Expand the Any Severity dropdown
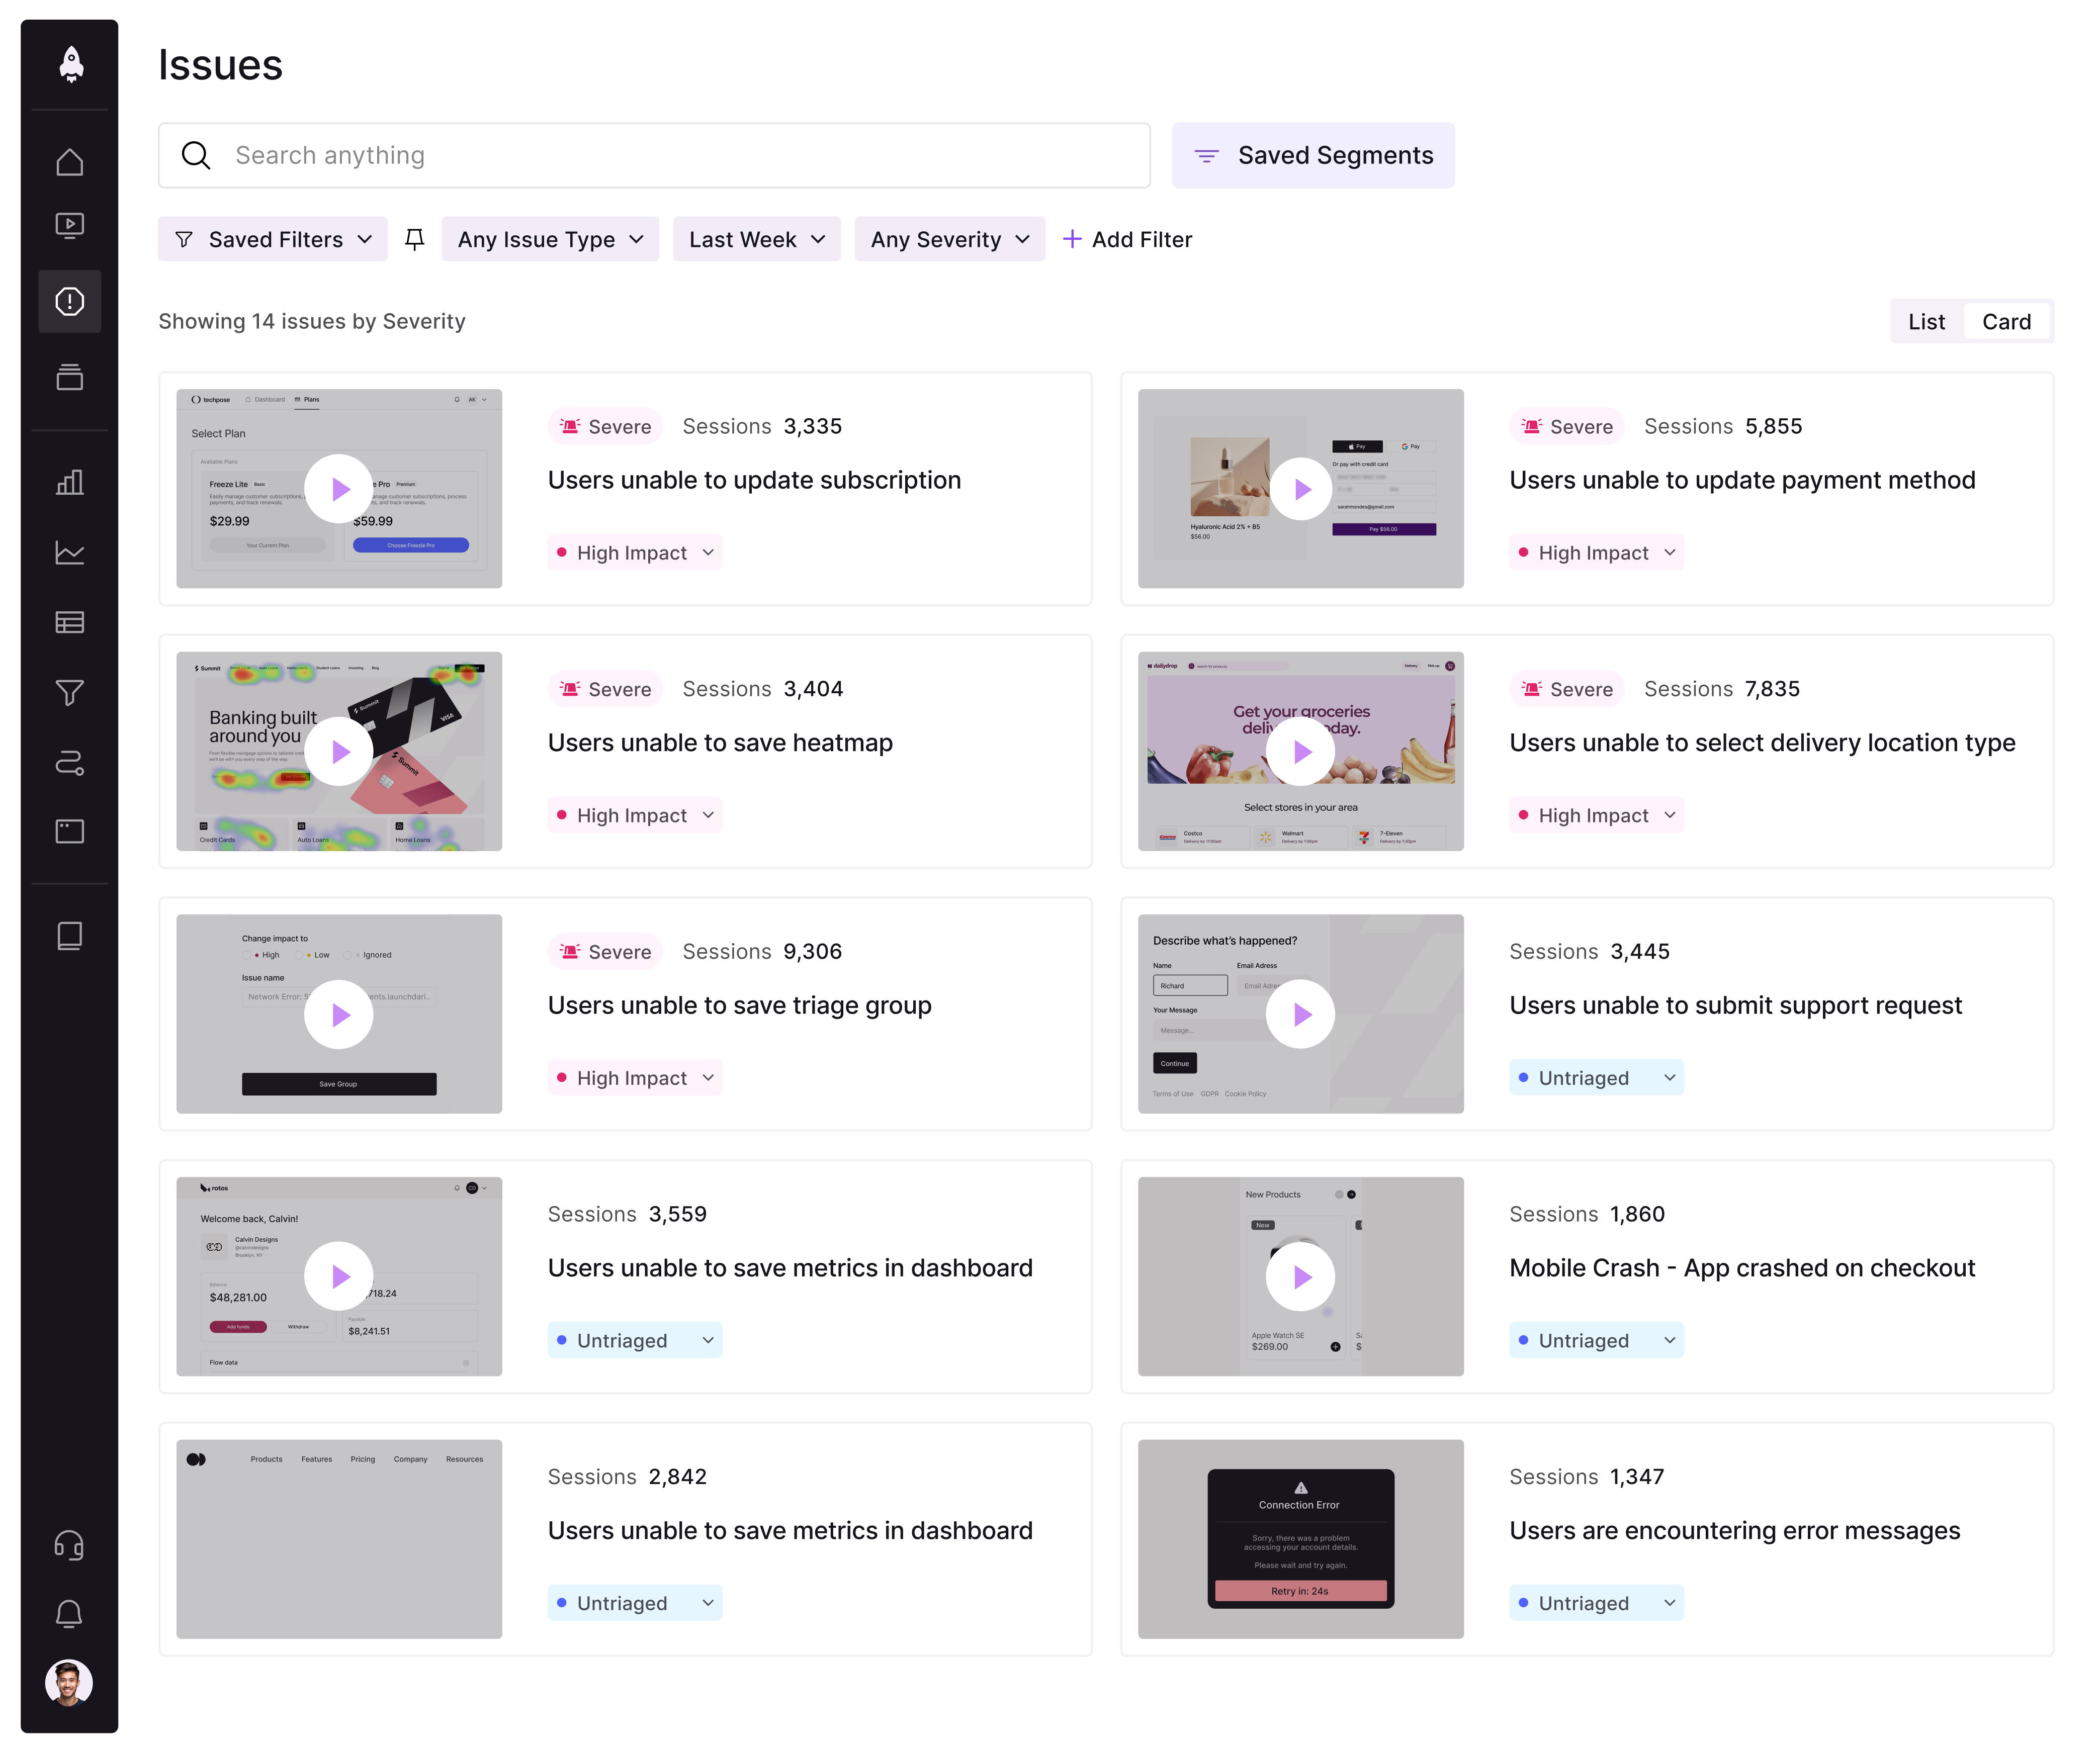This screenshot has width=2100, height=1749. click(949, 239)
